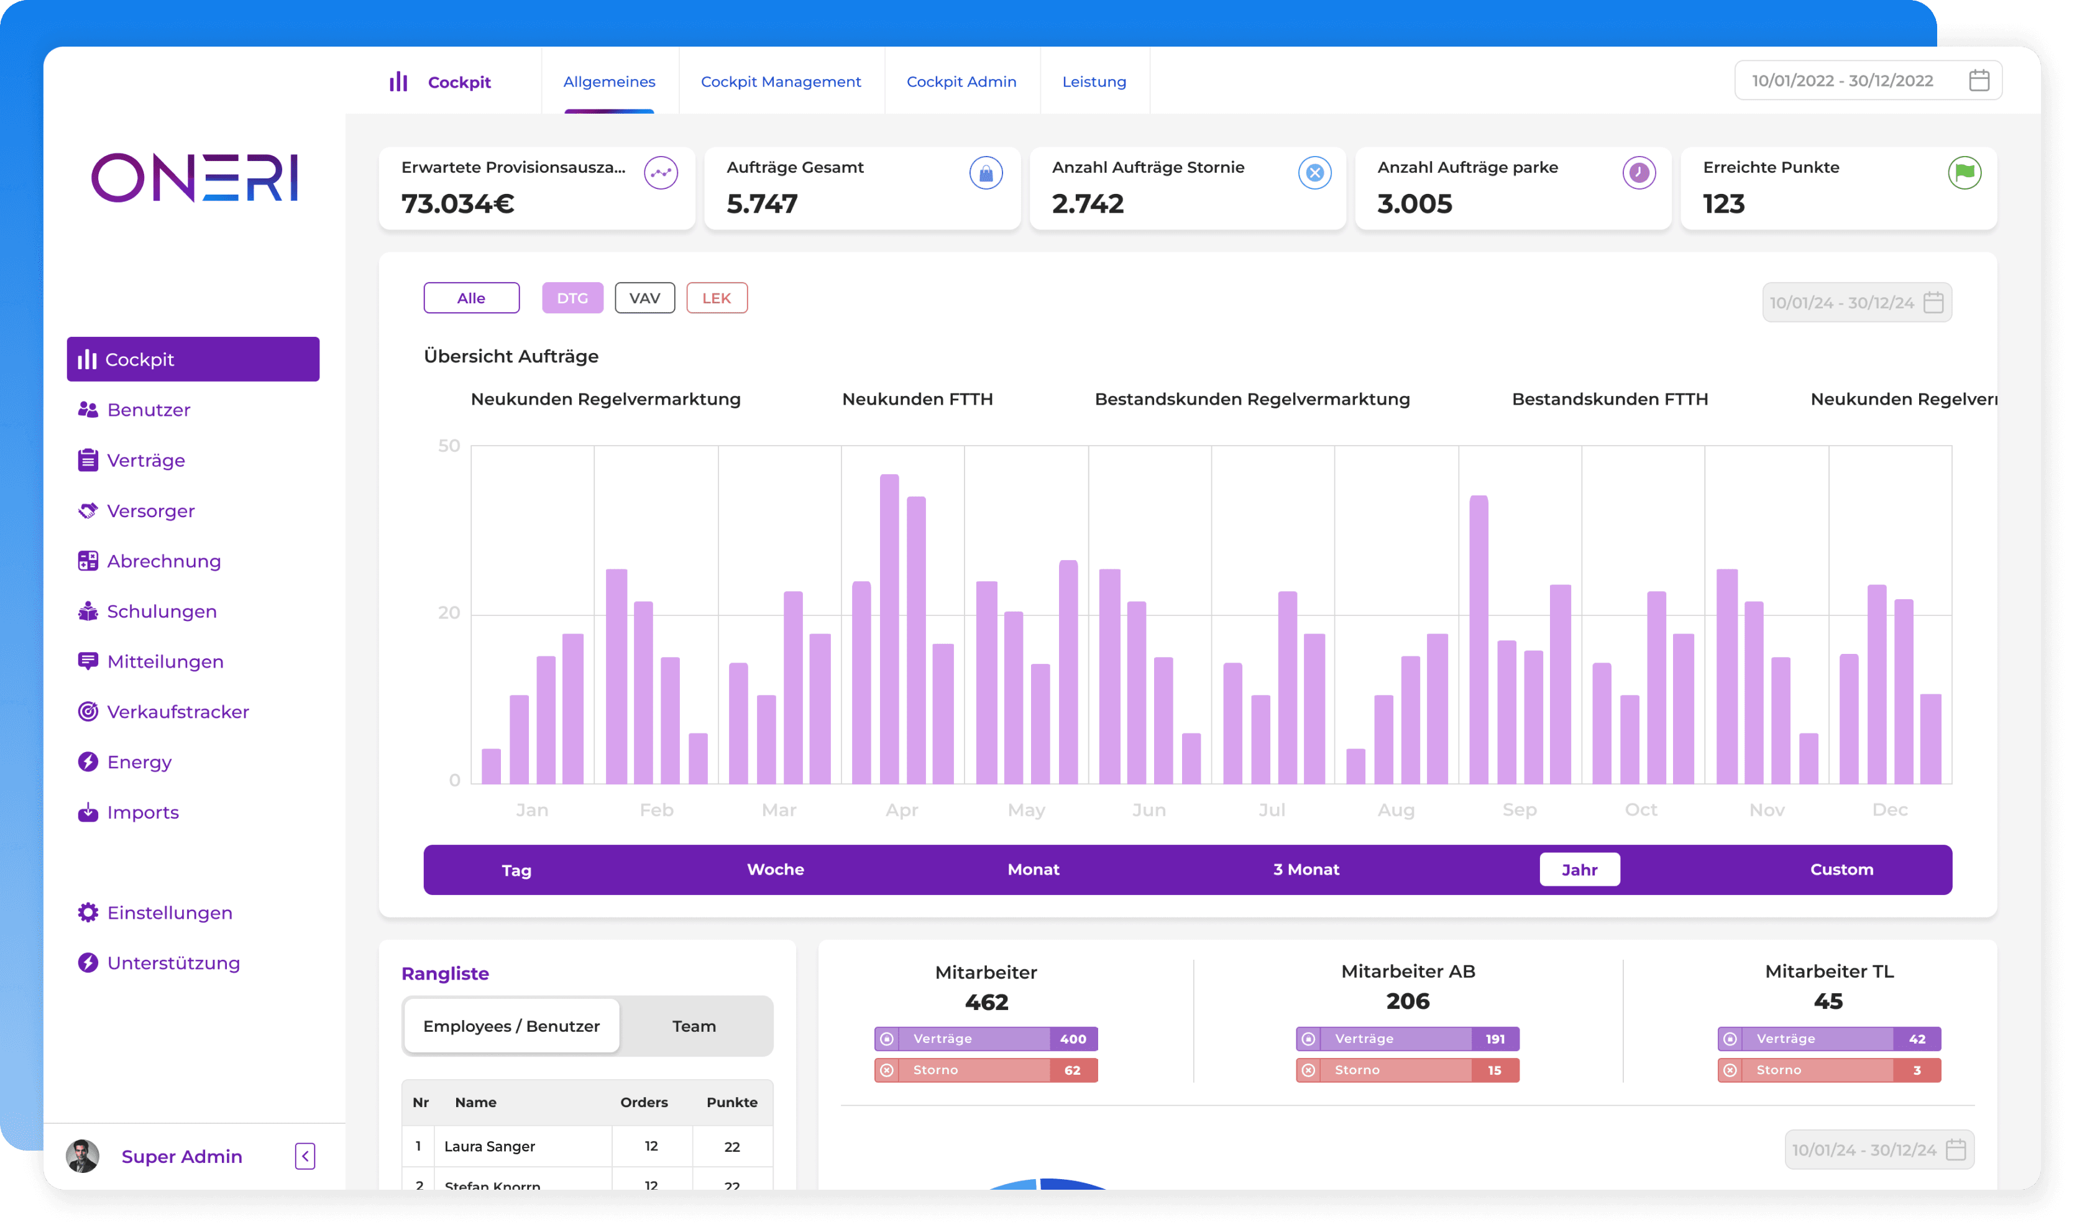Image resolution: width=2077 pixels, height=1227 pixels.
Task: Click the cancel icon on Anzahl Aufträge Stornie
Action: click(x=1314, y=173)
